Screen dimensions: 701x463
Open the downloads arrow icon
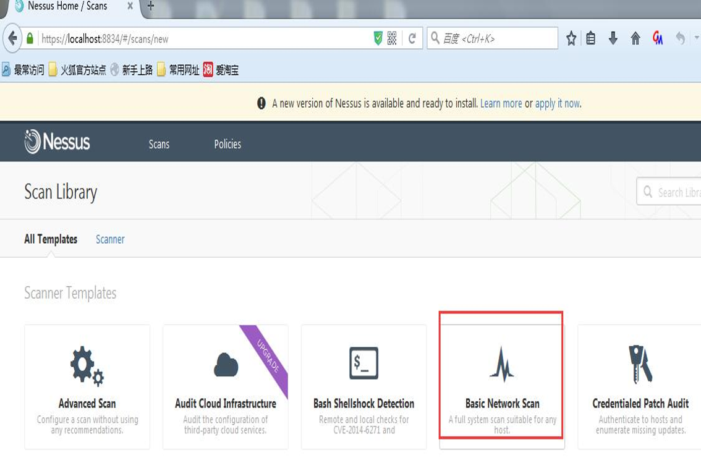point(613,38)
